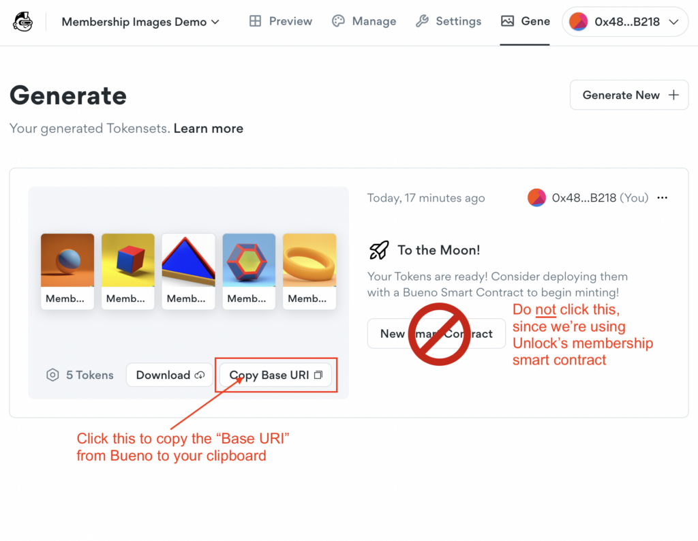Click the Preview grid icon
Screen dimensions: 698x541
255,21
